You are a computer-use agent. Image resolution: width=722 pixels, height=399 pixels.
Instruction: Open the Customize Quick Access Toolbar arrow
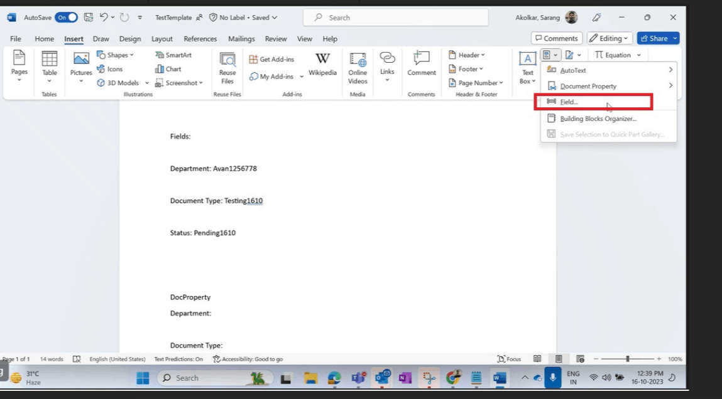(x=140, y=18)
